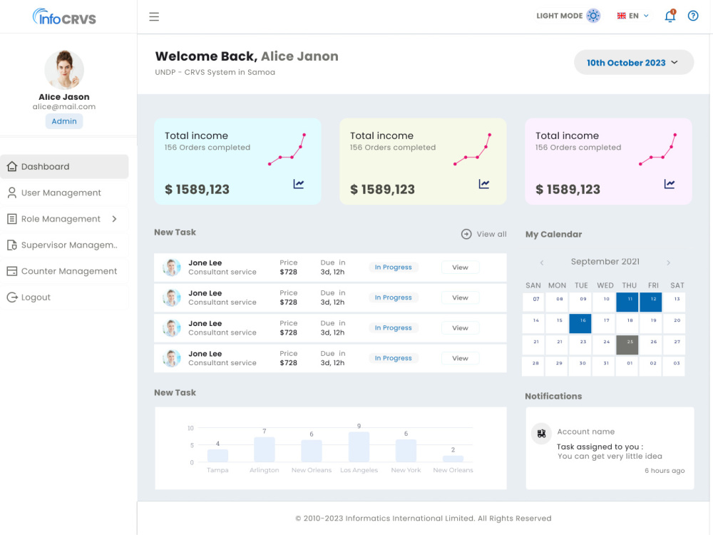
Task: Click View on the first Jone Lee task
Action: (x=460, y=267)
